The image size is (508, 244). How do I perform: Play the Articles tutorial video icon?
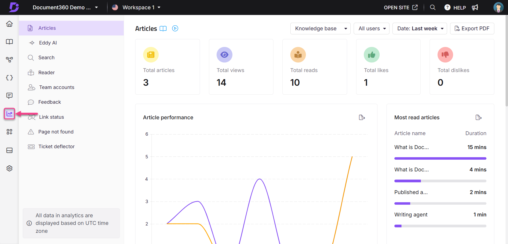(x=175, y=28)
